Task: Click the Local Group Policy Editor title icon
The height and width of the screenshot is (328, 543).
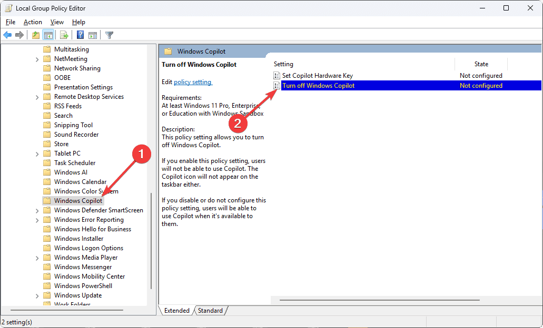Action: point(8,8)
